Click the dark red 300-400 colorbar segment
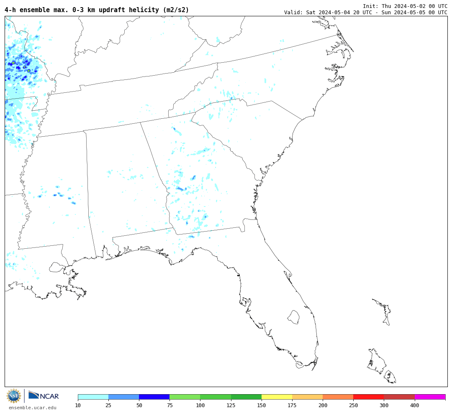452x413 pixels. pyautogui.click(x=399, y=397)
